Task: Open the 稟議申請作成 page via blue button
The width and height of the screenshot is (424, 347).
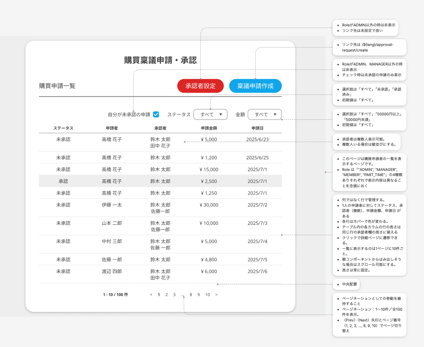Action: 255,86
